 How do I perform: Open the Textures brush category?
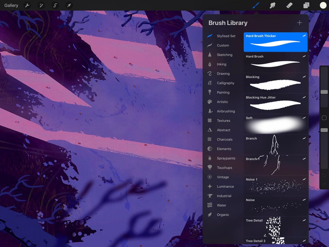[x=222, y=121]
